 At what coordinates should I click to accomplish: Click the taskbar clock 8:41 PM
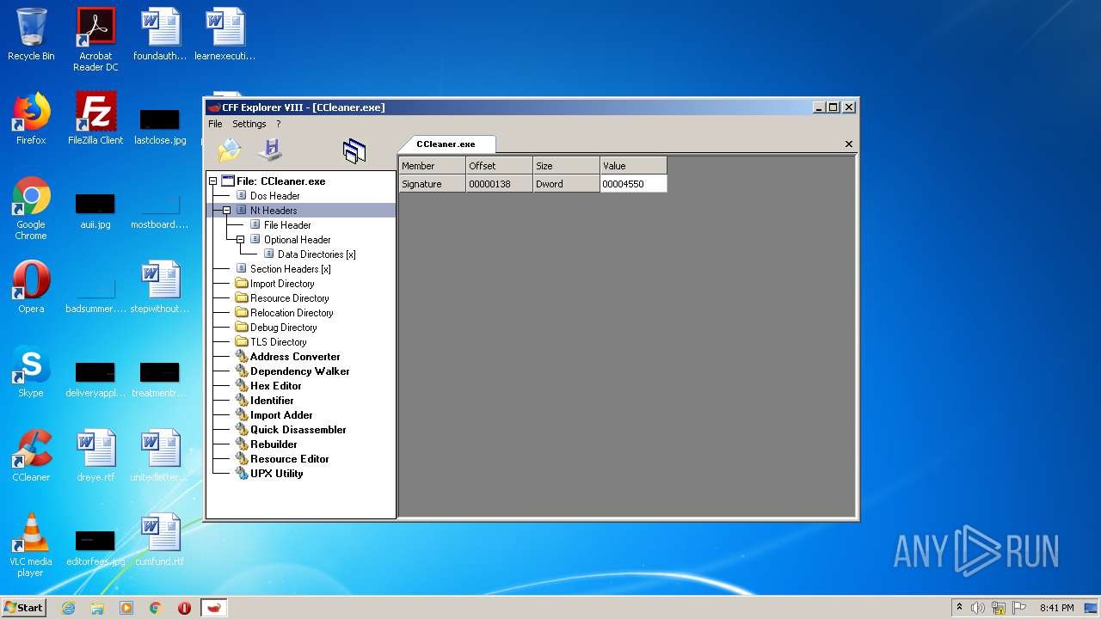click(1056, 608)
